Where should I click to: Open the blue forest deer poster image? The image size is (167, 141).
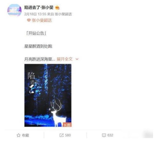tap(48, 95)
